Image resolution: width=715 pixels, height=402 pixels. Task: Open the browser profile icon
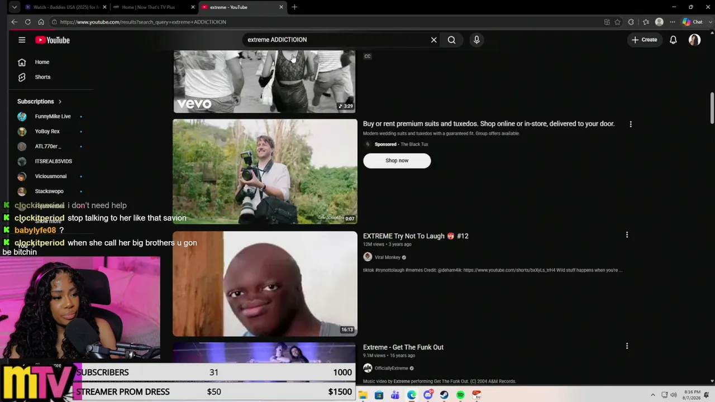point(659,22)
